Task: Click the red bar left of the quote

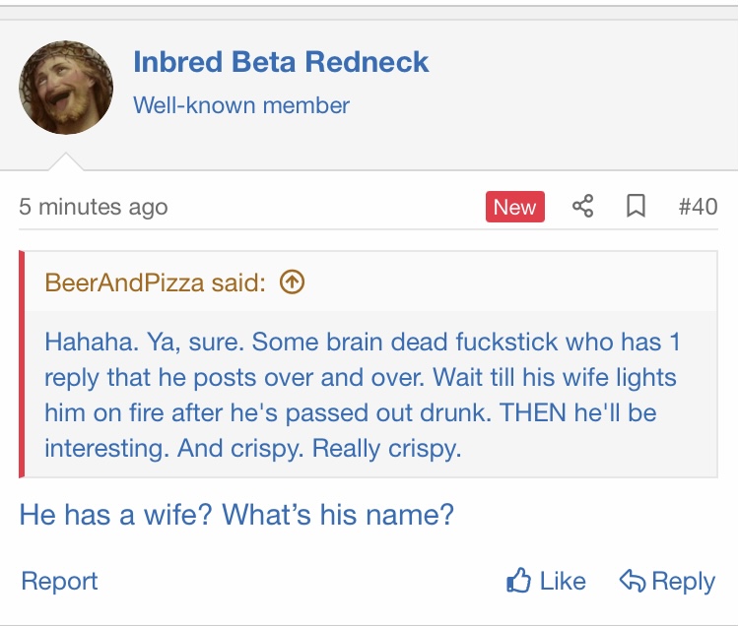Action: pyautogui.click(x=23, y=364)
